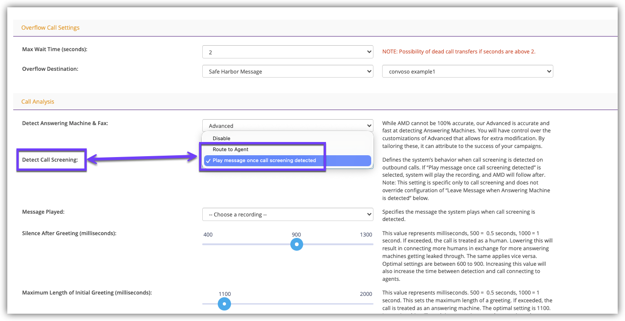Choose a recording in Message Played dropdown
This screenshot has height=321, width=625.
click(x=287, y=214)
